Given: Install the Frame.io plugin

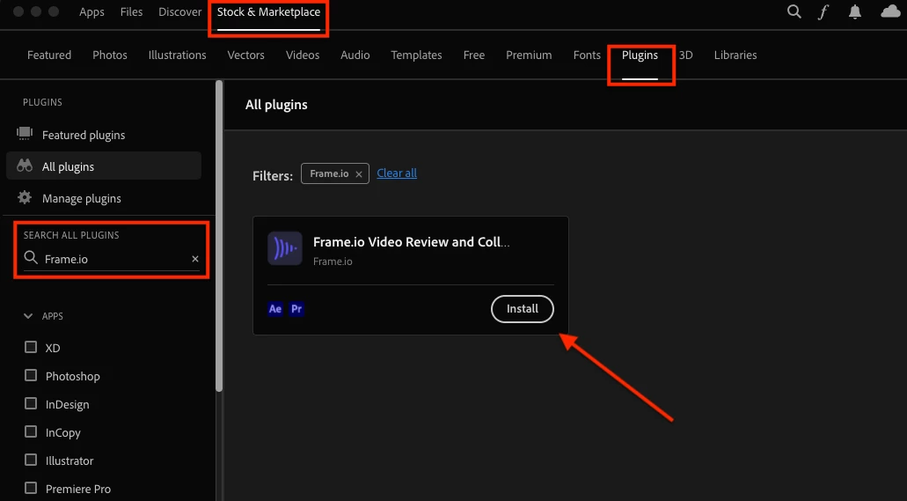Looking at the screenshot, I should coord(523,309).
